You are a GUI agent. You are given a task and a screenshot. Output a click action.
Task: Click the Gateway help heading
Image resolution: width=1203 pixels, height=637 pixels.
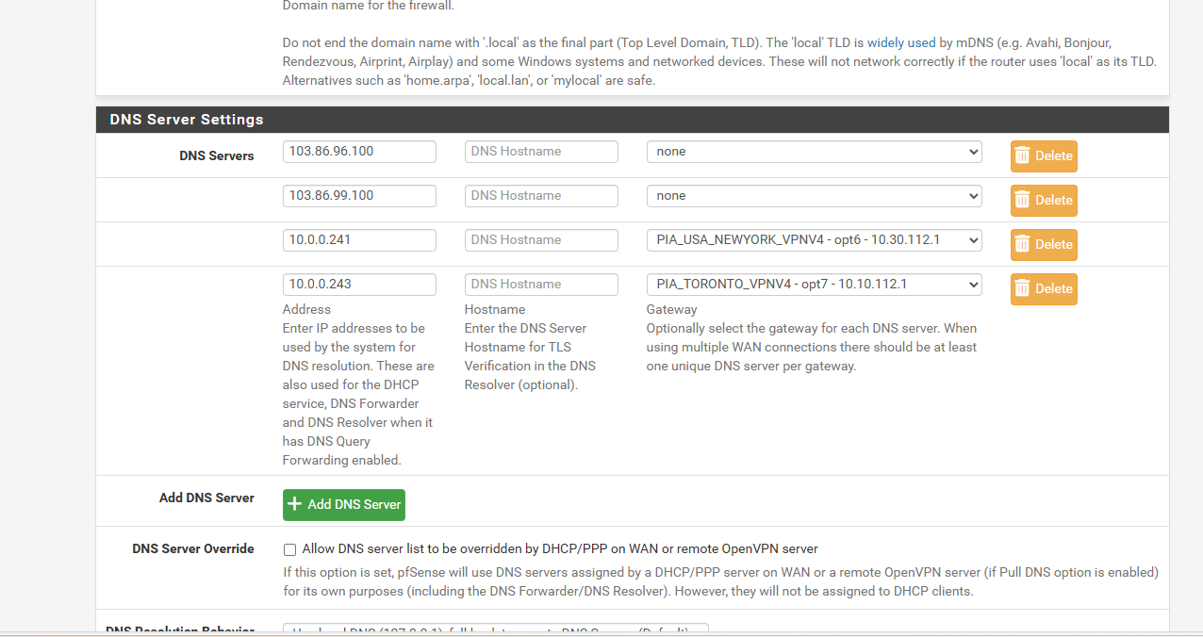[x=671, y=310]
